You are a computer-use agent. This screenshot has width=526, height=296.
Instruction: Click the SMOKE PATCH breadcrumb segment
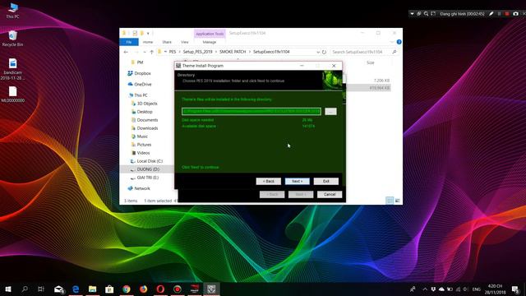tap(233, 52)
